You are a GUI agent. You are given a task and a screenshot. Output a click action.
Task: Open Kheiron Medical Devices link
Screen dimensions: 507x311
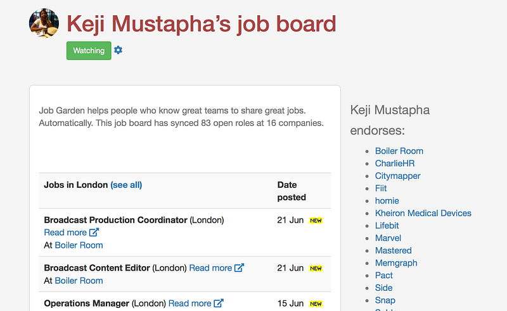[x=423, y=213]
